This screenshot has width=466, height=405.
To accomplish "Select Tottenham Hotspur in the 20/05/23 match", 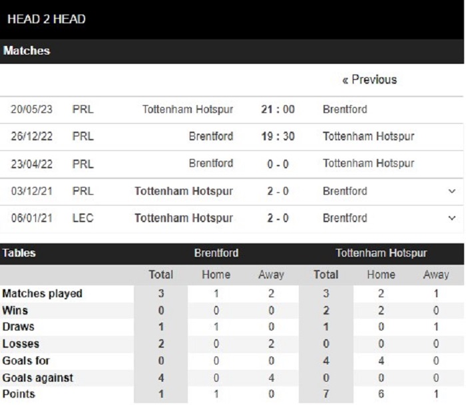I will [187, 109].
